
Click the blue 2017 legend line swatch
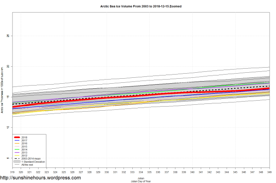tap(17, 140)
